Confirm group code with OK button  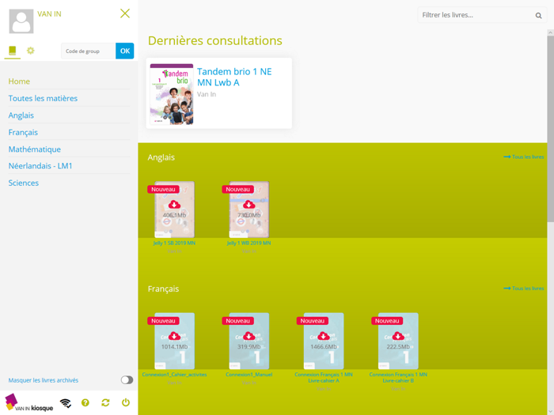pyautogui.click(x=125, y=51)
